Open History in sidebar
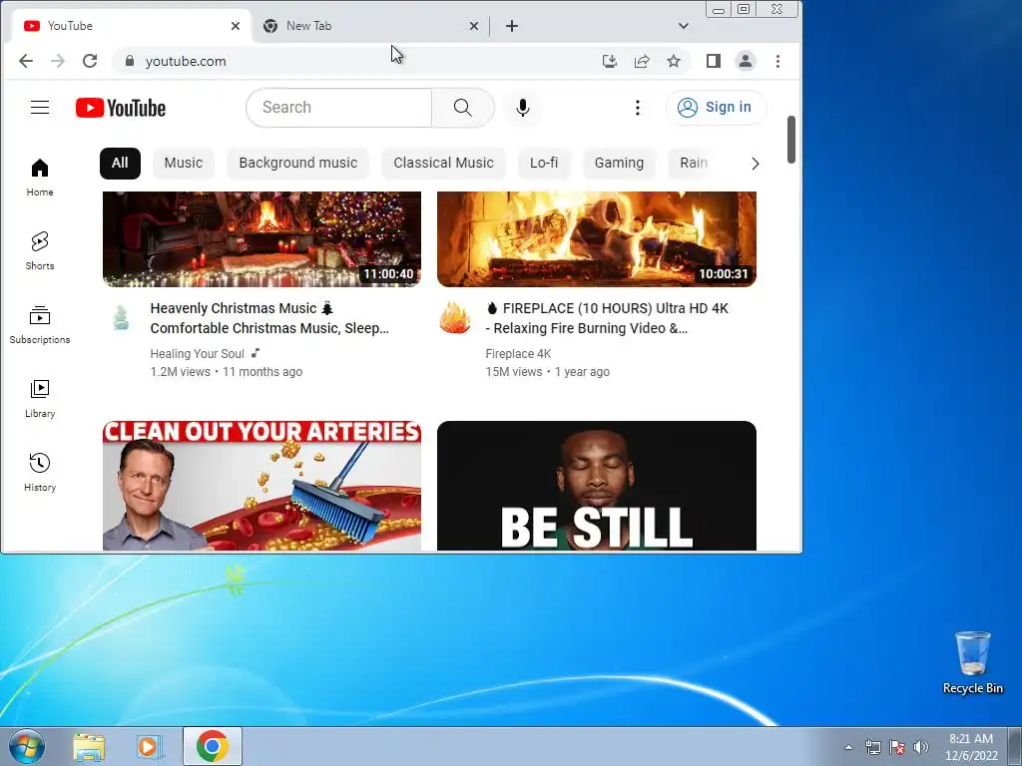 pos(40,472)
